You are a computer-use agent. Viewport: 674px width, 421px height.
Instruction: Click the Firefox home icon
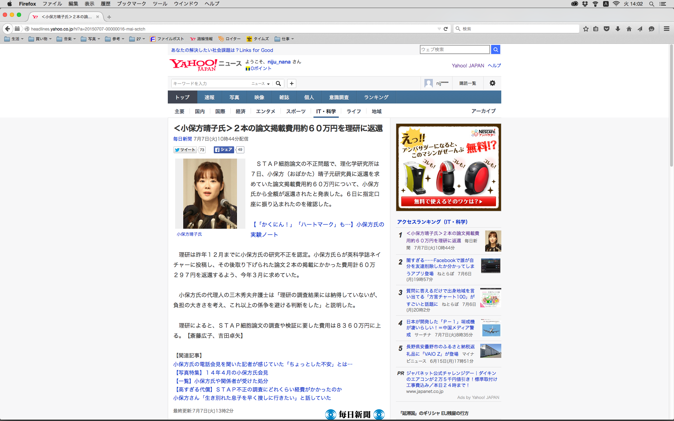(629, 29)
